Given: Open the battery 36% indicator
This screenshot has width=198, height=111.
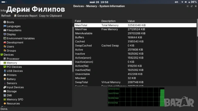Looking at the screenshot, I should (x=192, y=2).
